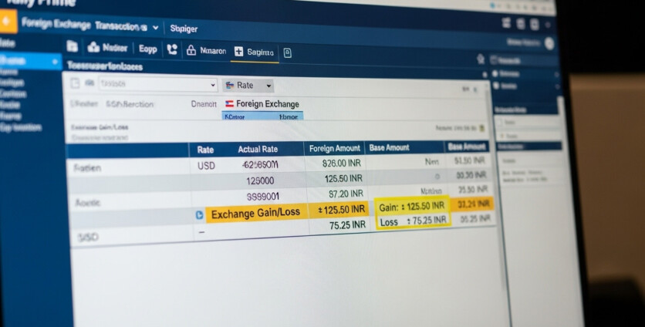Open the Eopp toolbar item
Image resolution: width=645 pixels, height=327 pixels.
point(147,49)
